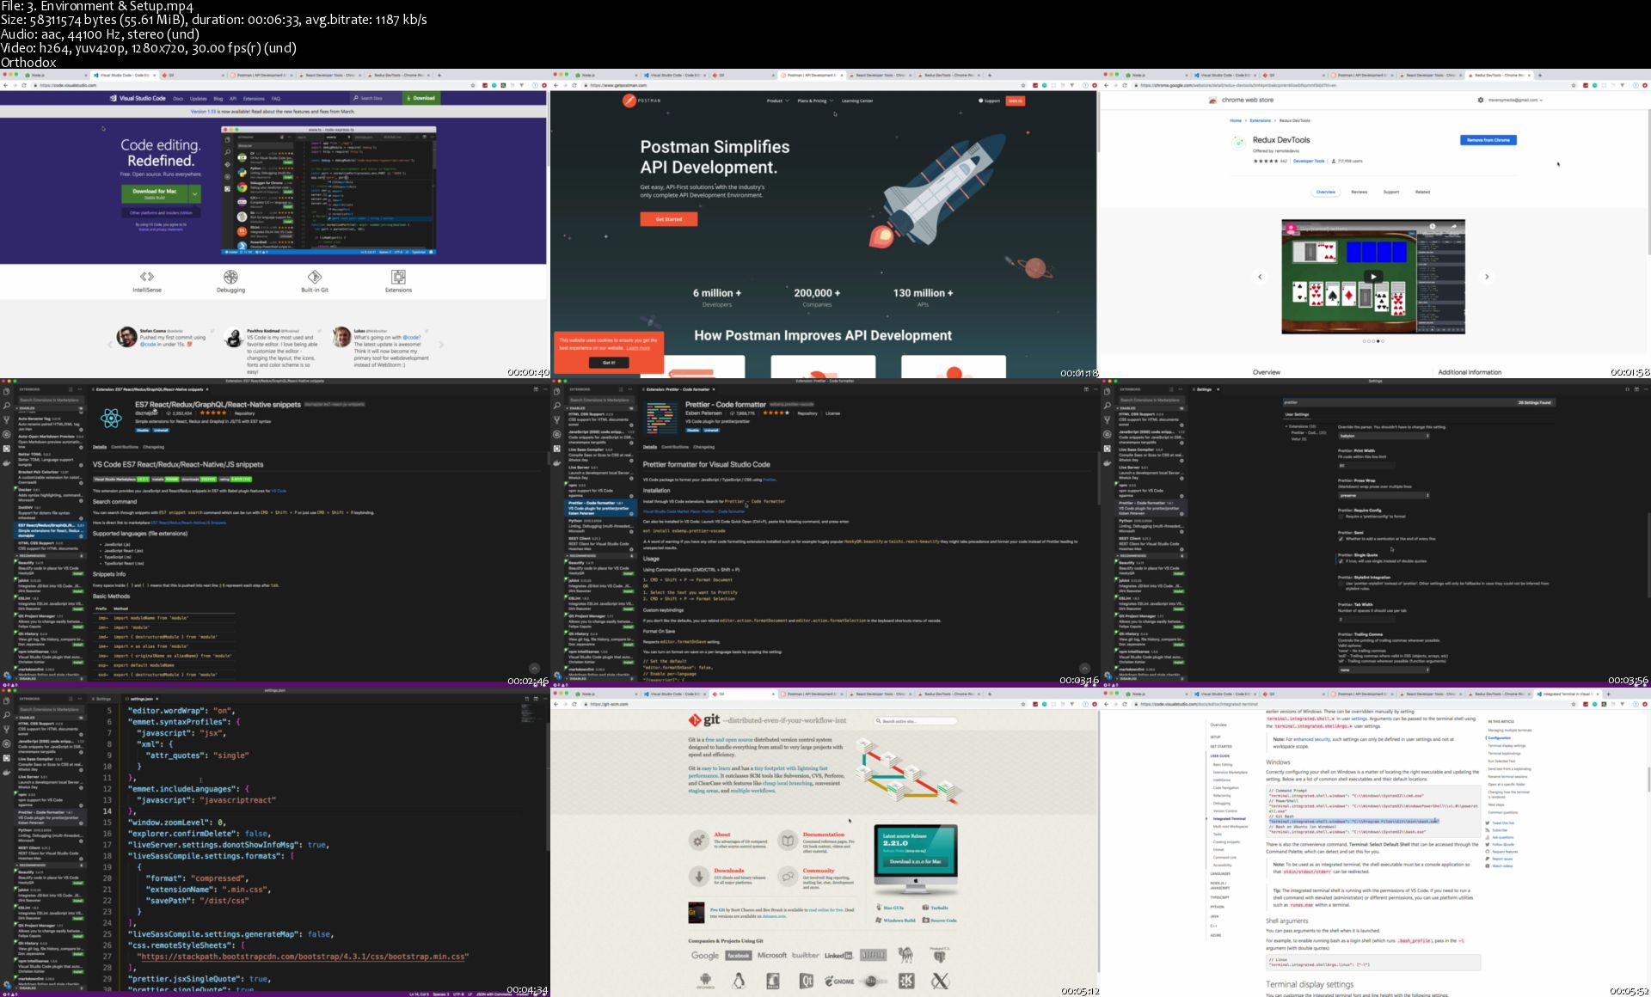
Task: Dismiss Postman cookie notice with Got it!
Action: point(608,363)
